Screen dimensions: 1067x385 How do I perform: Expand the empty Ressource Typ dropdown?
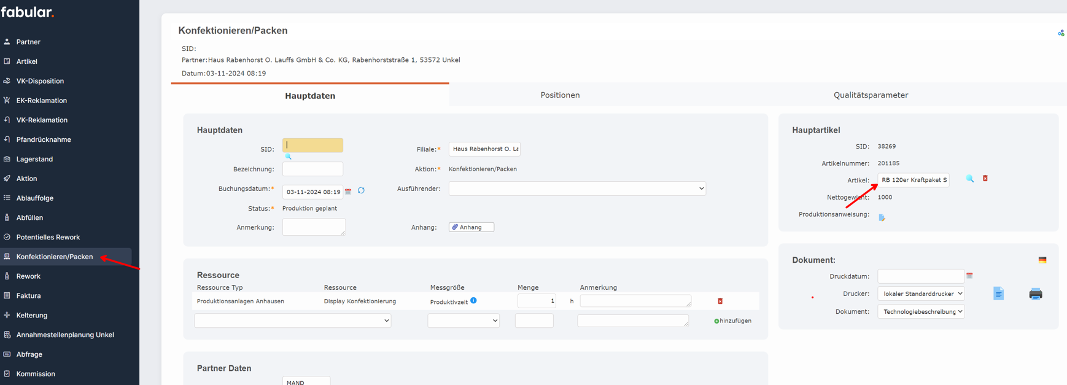point(292,321)
